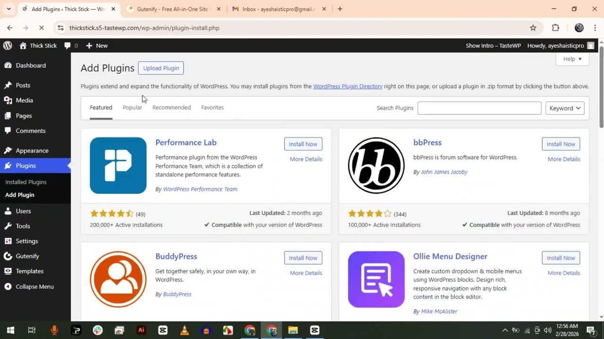The image size is (604, 339).
Task: Click the Chrome profile avatar
Action: [579, 28]
